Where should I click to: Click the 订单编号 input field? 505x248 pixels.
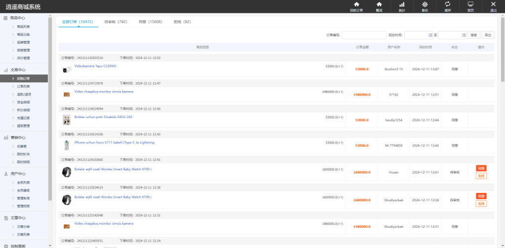click(364, 35)
